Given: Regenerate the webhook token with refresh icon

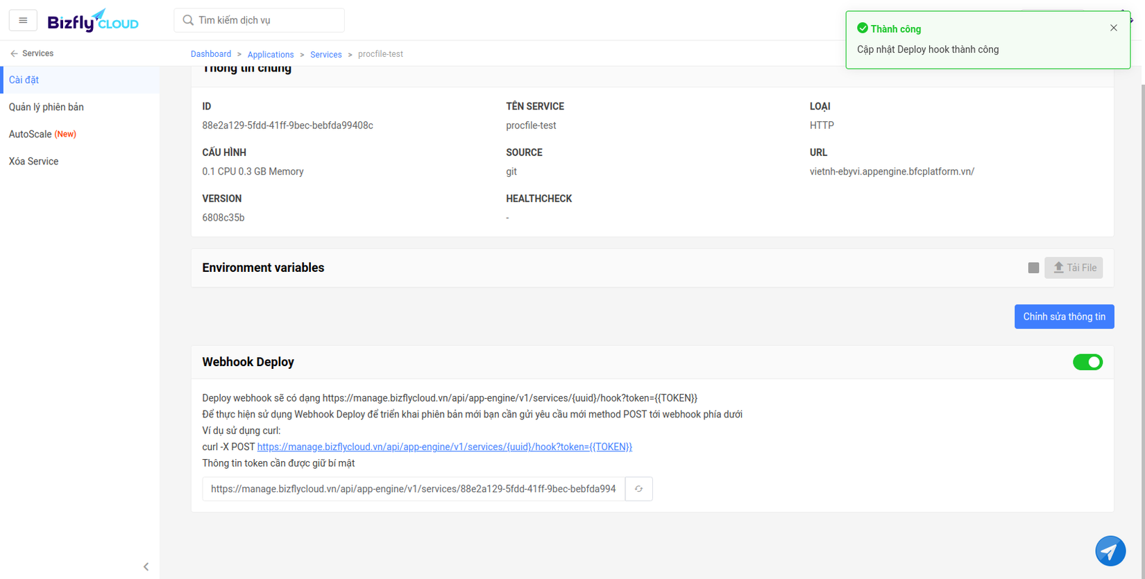Looking at the screenshot, I should [638, 489].
